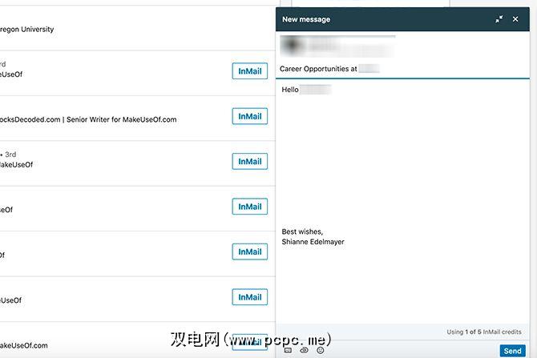Place cursor after 'Hello' in message body

(x=299, y=90)
